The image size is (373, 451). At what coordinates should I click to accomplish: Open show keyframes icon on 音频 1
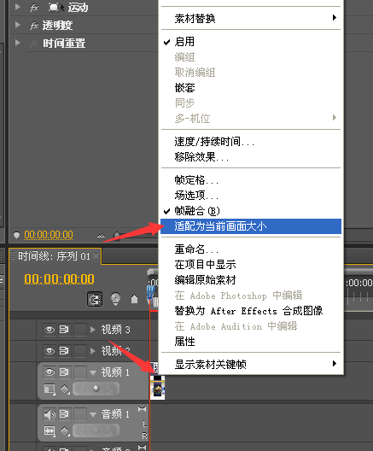[65, 430]
